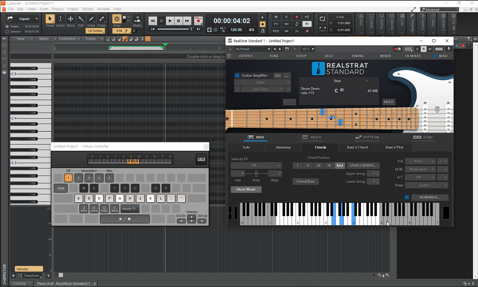This screenshot has width=478, height=287.
Task: Click the Oct Dn arrow button
Action: (181, 221)
